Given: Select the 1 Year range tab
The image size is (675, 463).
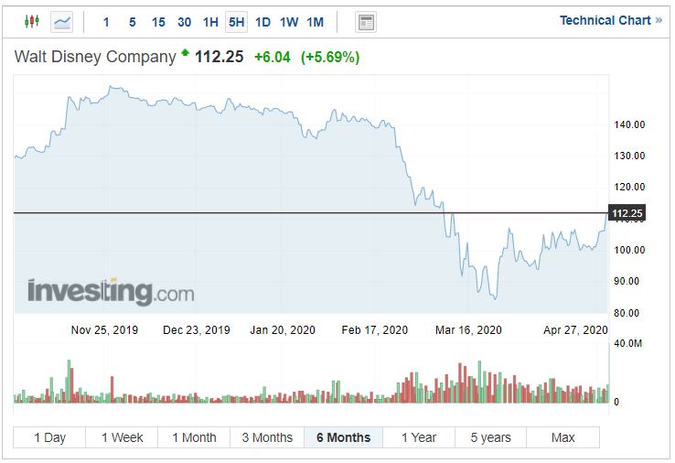Looking at the screenshot, I should (419, 437).
